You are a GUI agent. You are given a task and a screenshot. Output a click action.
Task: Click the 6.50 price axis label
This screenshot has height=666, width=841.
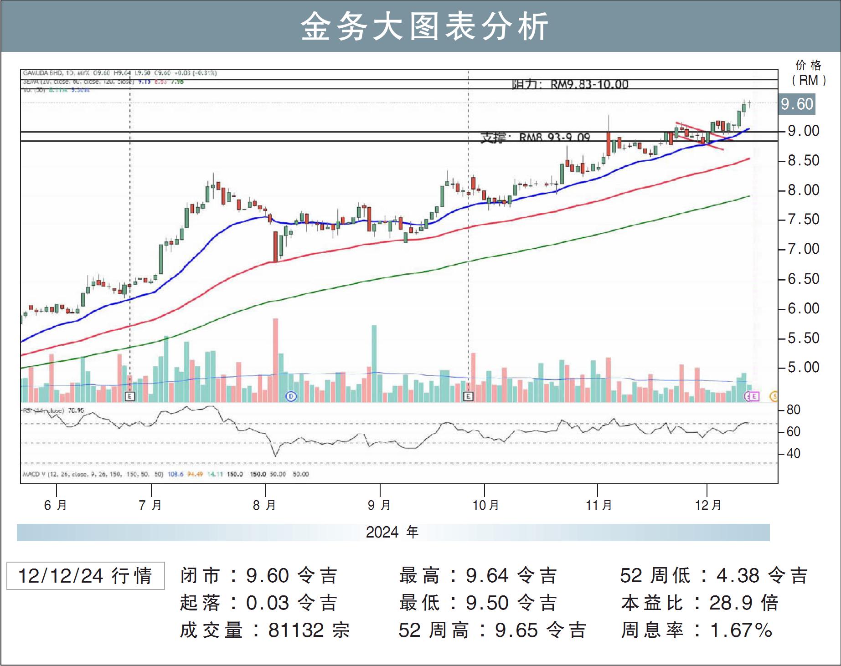804,279
